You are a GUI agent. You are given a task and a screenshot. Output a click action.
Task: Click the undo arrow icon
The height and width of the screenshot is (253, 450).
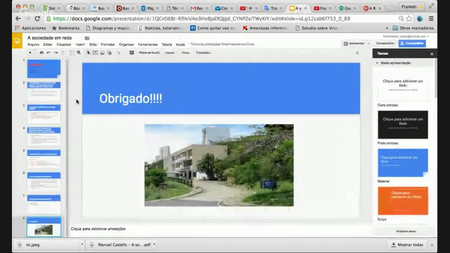[x=49, y=53]
